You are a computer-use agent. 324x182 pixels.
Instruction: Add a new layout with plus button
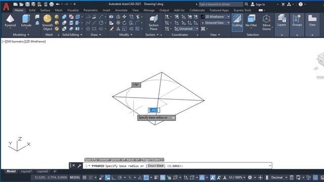pyautogui.click(x=55, y=171)
